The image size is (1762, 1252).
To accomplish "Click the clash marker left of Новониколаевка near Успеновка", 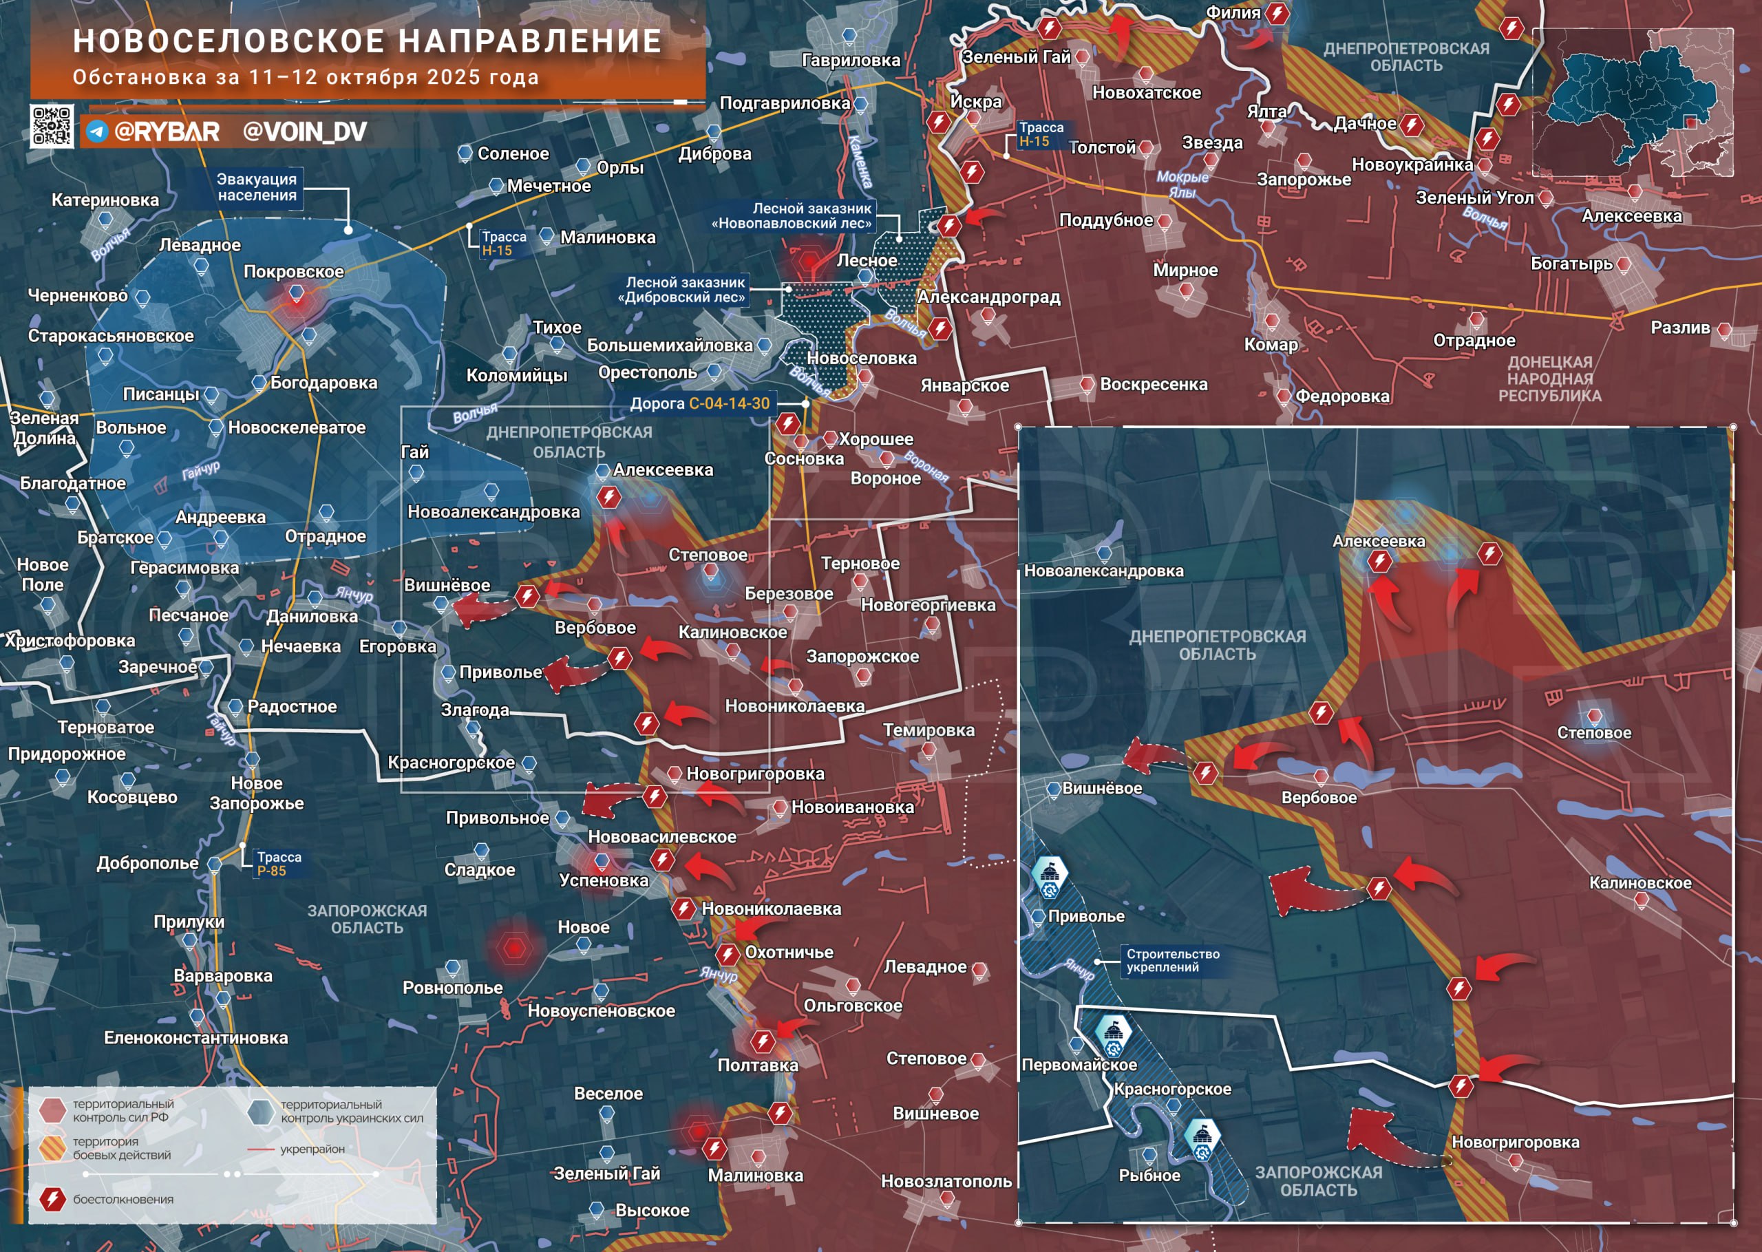I will 683,909.
